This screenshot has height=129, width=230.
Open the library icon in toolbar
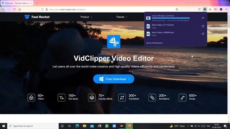[210, 9]
